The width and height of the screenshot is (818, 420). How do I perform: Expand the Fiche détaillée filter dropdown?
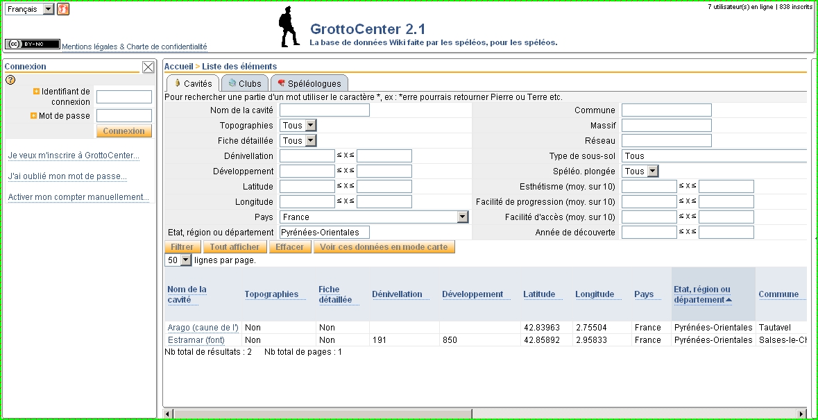tap(298, 140)
